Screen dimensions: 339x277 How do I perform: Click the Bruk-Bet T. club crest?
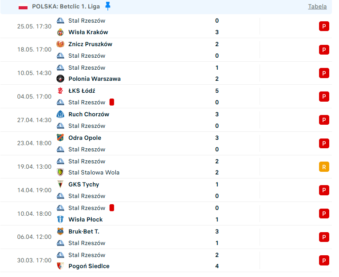(60, 231)
